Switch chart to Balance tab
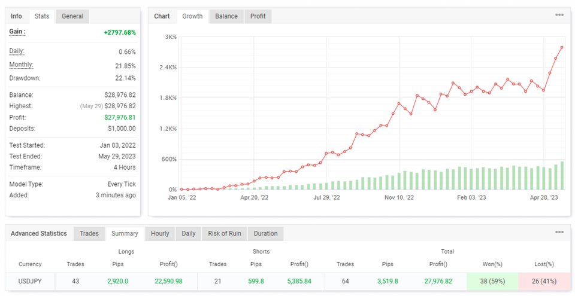Image resolution: width=575 pixels, height=296 pixels. tap(226, 16)
